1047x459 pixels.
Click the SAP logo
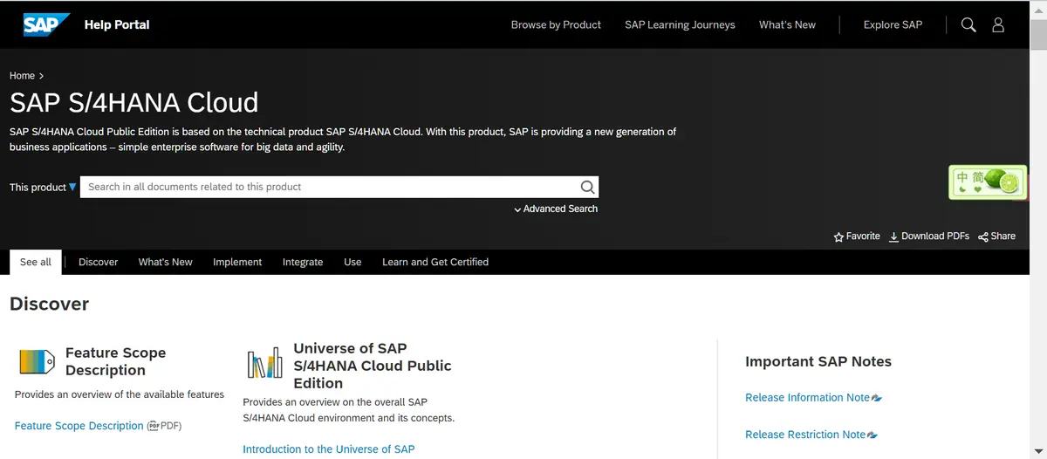click(46, 24)
